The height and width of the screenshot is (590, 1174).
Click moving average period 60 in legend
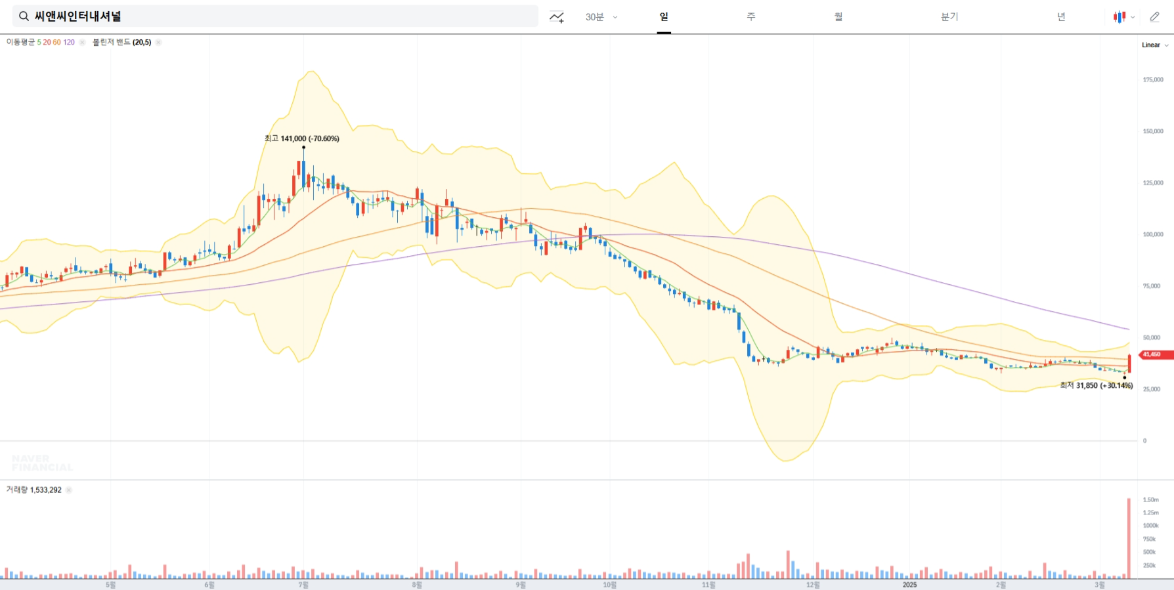(56, 42)
